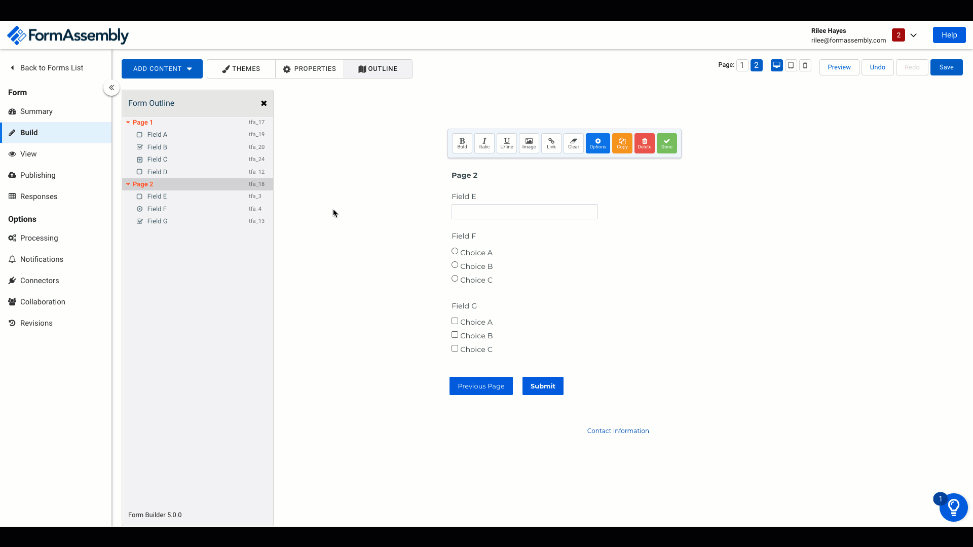Open the ADD CONTENT dropdown
Screen dimensions: 973x547
point(162,69)
